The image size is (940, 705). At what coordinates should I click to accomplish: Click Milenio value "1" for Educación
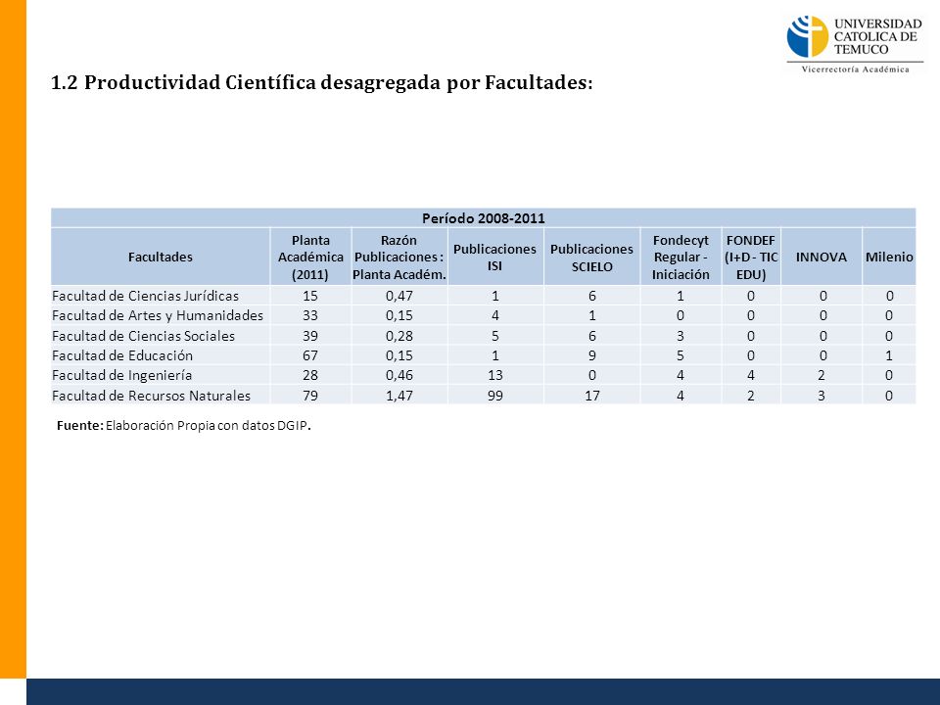click(x=889, y=355)
